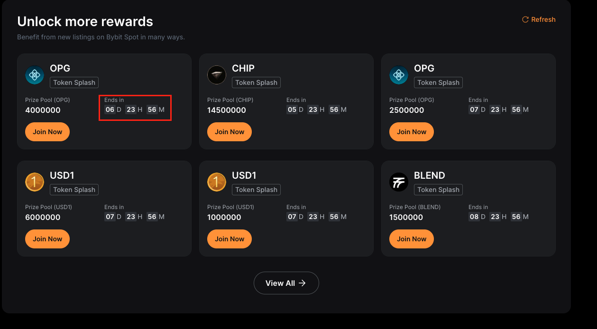This screenshot has width=597, height=329.
Task: Click the OPG token icon with 4000000 prize pool
Action: pos(35,75)
